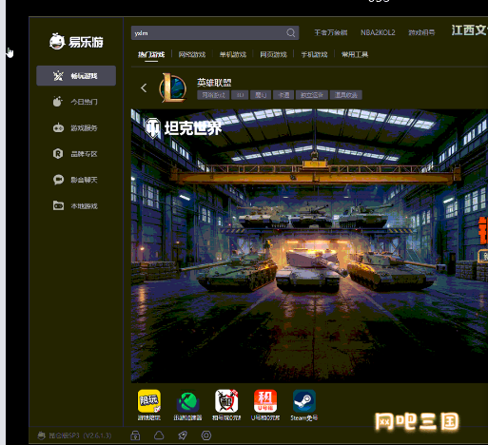
Task: Click the 坦克世界 logo on the banner
Action: [184, 128]
